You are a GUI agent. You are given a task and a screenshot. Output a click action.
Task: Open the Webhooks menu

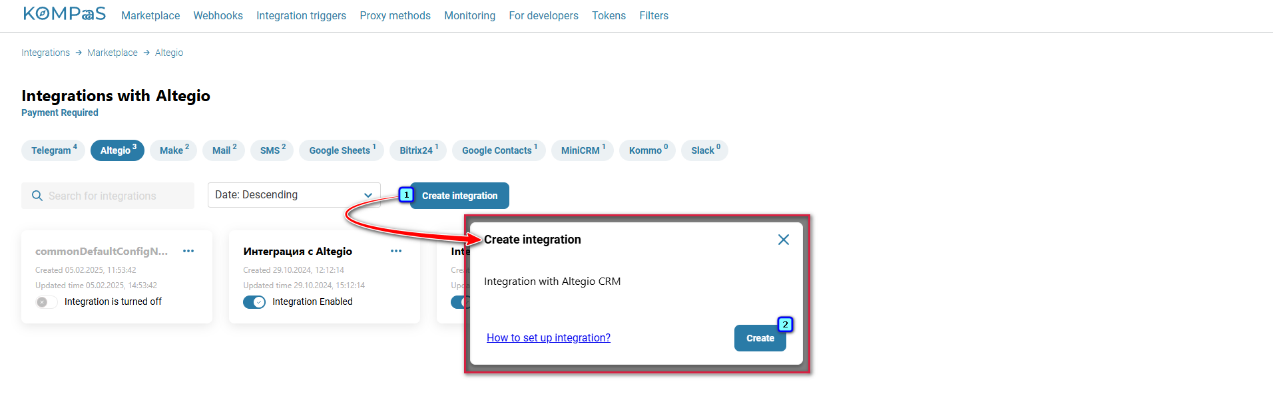218,15
